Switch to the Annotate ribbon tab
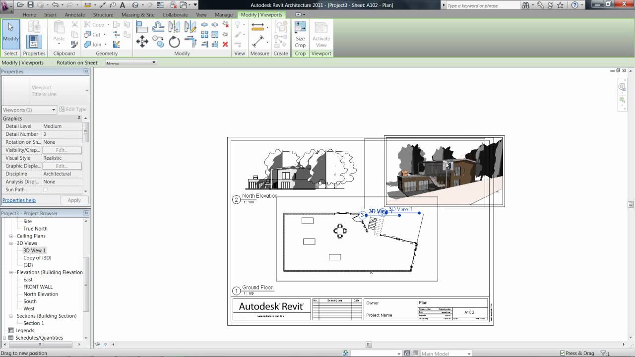Image resolution: width=635 pixels, height=357 pixels. click(x=75, y=14)
